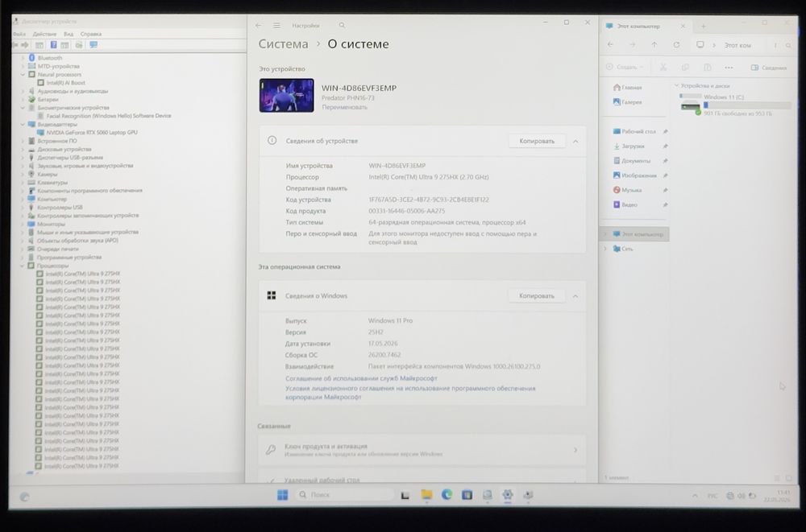
Task: Open Соглашение об использовании служб Майкрософт link
Action: click(361, 378)
